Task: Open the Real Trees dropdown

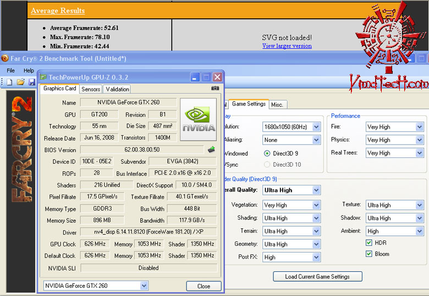Action: (x=394, y=153)
